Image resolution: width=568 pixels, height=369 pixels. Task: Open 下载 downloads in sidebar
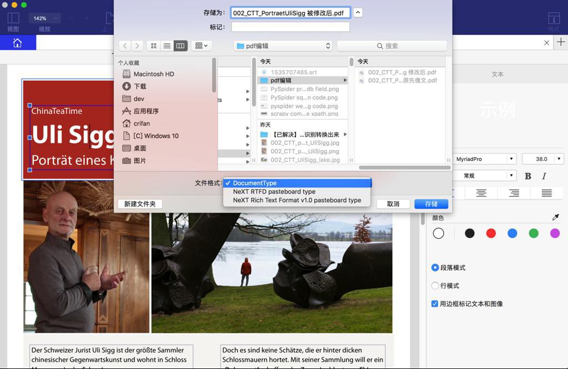(139, 86)
